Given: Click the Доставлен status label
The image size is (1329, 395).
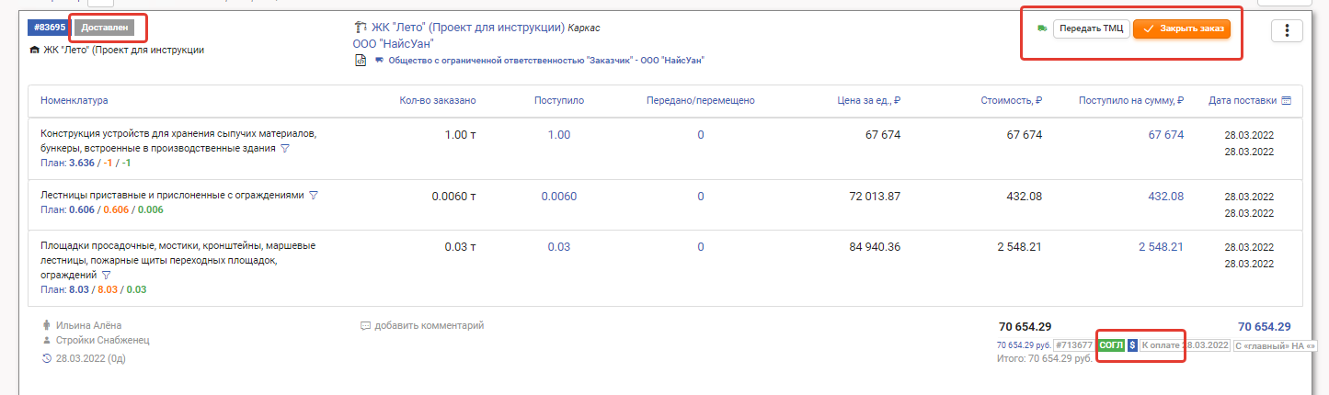Looking at the screenshot, I should (104, 28).
